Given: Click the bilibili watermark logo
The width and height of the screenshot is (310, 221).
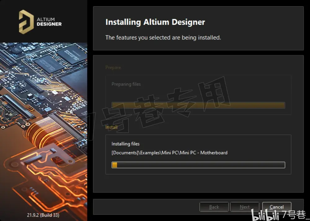Looking at the screenshot, I should coord(266,215).
